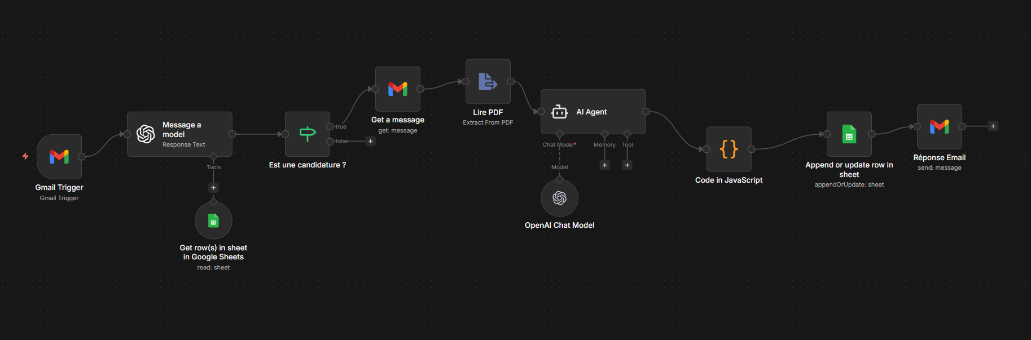The height and width of the screenshot is (340, 1031).
Task: Click the 'Response Text' subtitle
Action: [184, 144]
